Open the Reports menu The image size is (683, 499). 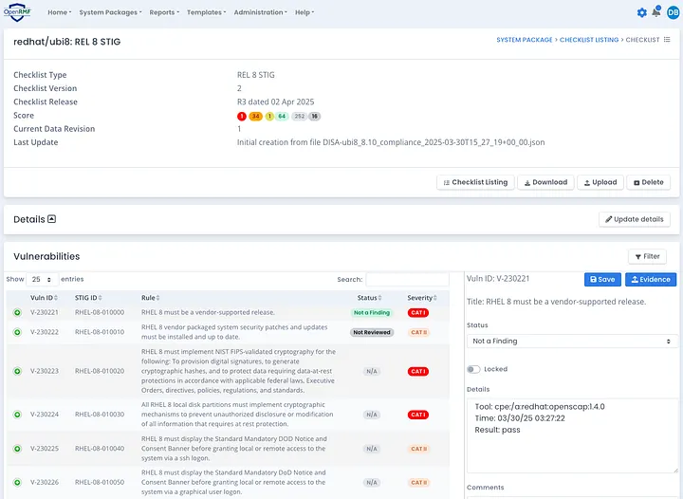[164, 12]
